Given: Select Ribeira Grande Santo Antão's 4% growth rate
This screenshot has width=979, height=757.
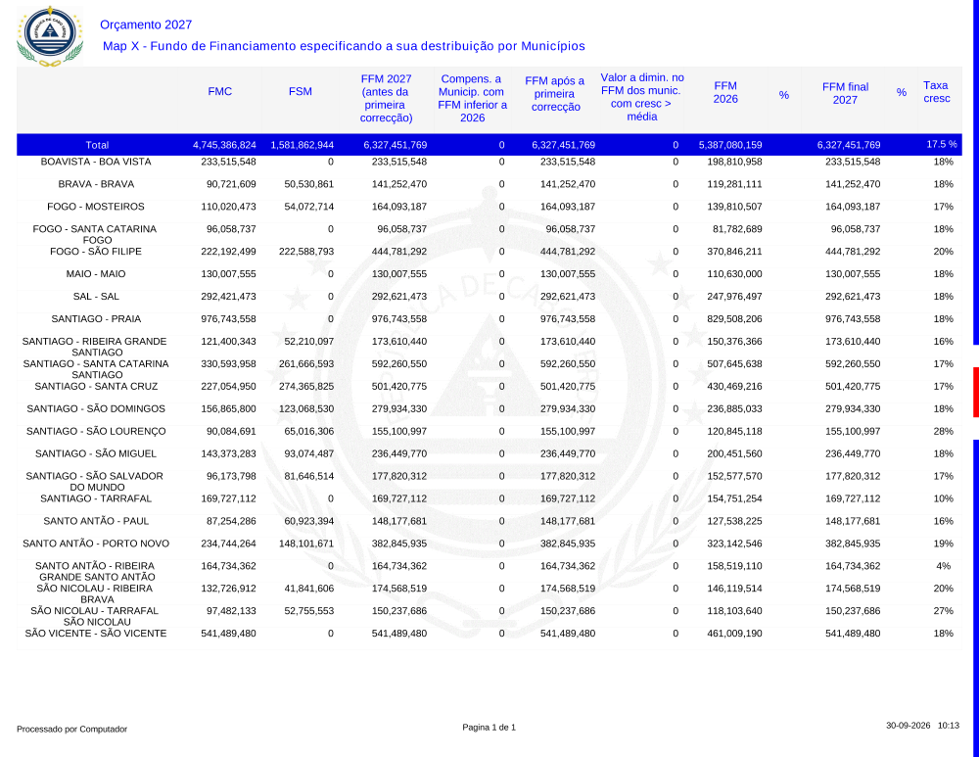Looking at the screenshot, I should (944, 566).
